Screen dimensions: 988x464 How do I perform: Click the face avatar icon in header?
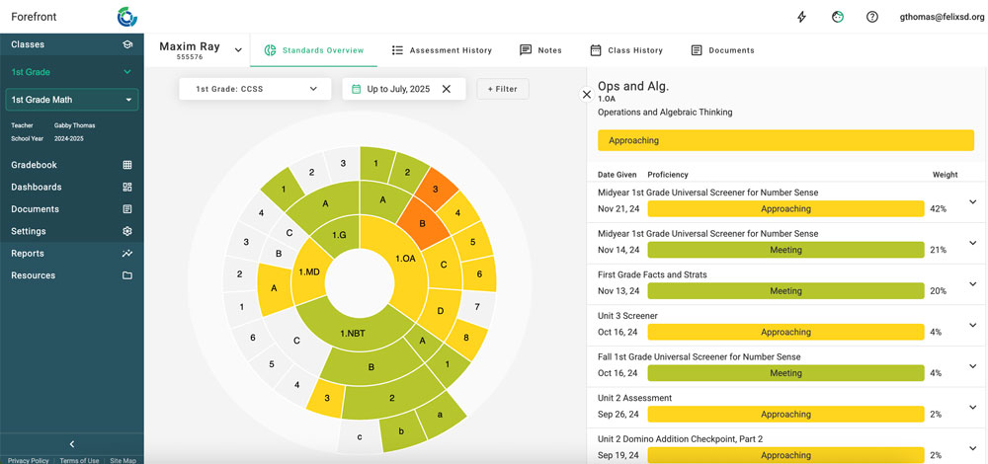point(837,17)
